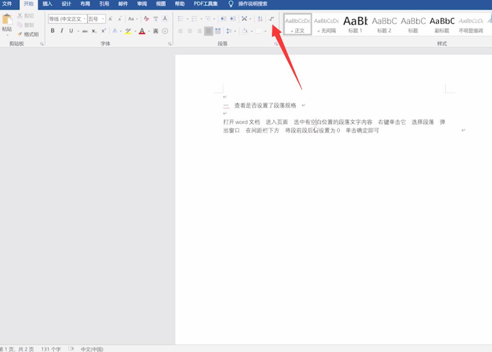Toggle show/hide paragraph marks

tap(271, 19)
